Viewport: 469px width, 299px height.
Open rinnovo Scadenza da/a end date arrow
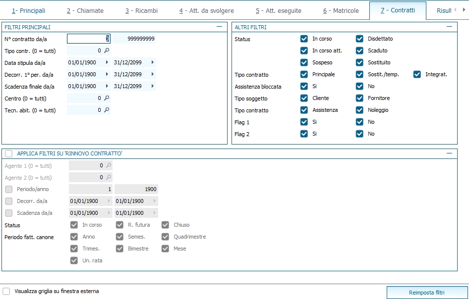[x=155, y=213]
